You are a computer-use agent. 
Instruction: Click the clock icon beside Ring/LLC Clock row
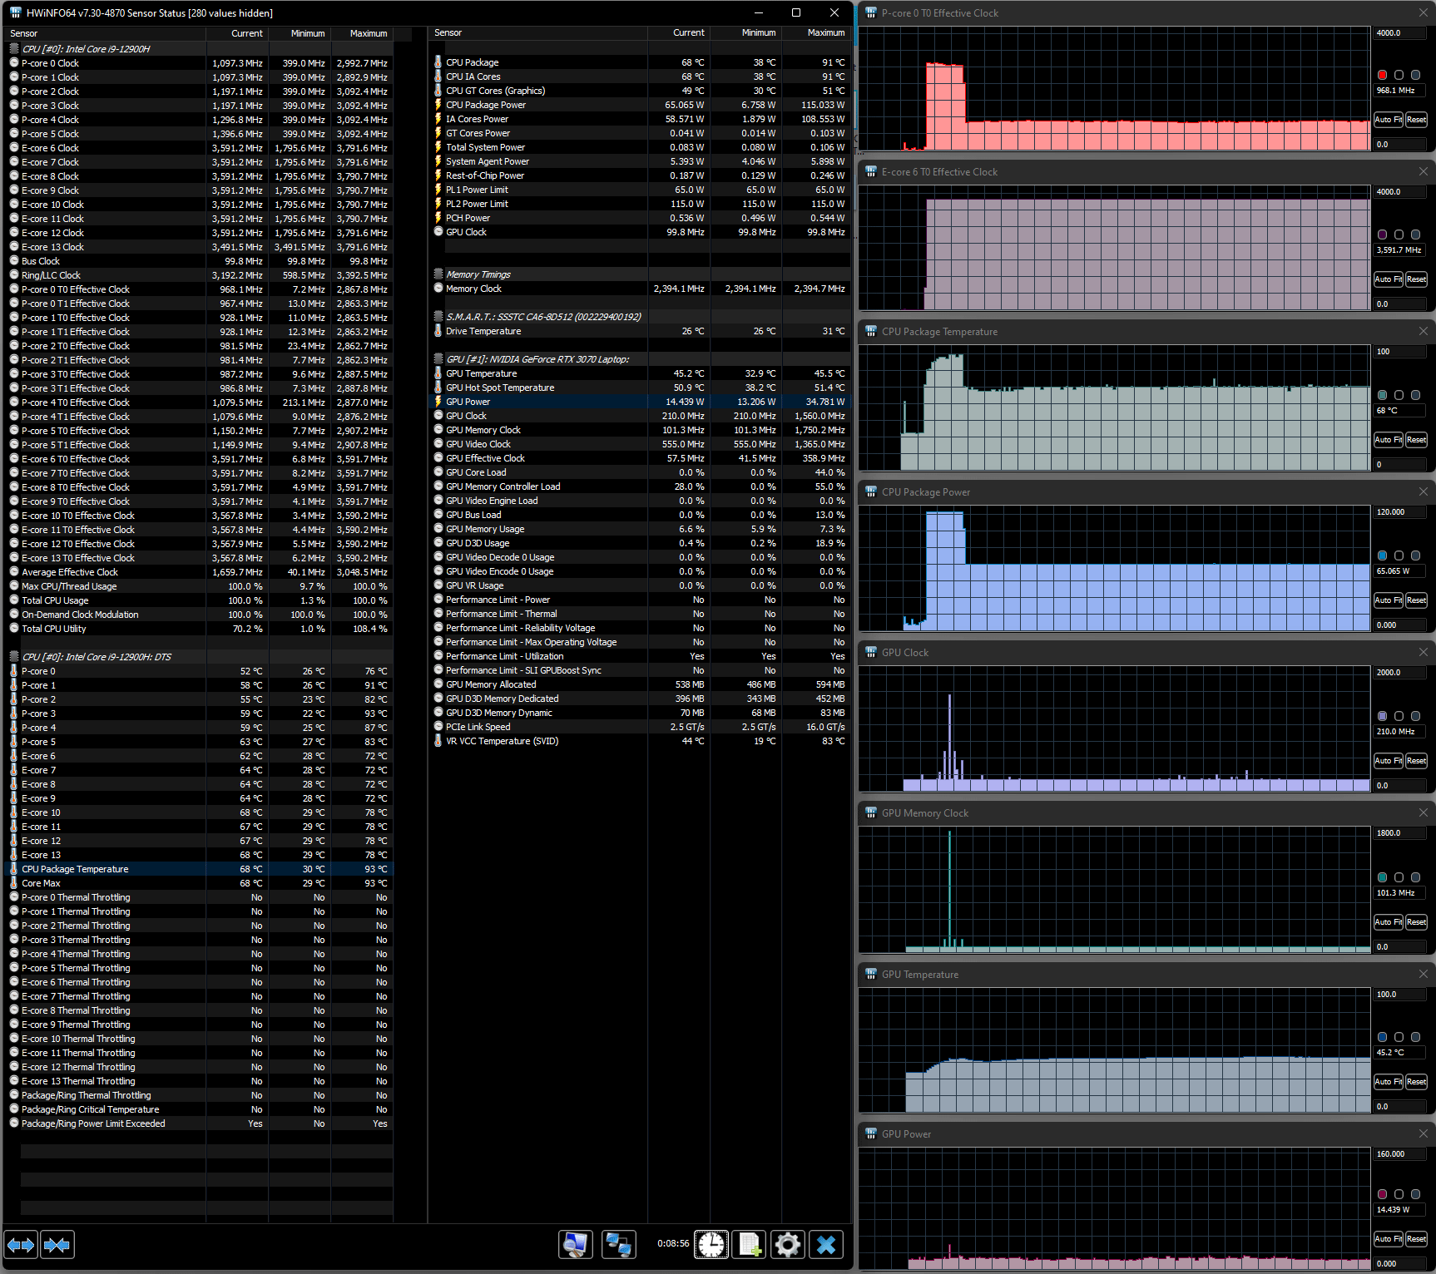click(14, 274)
